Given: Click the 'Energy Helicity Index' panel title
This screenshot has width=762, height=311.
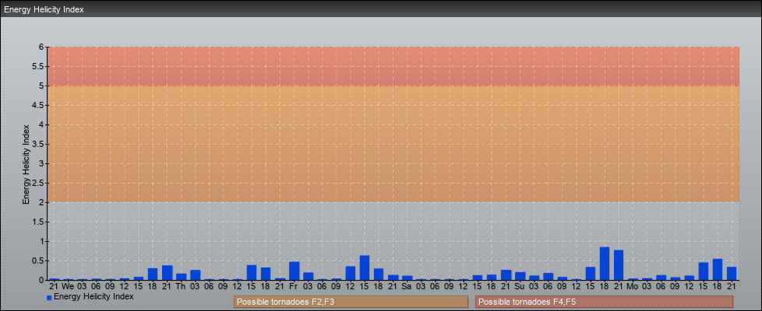Looking at the screenshot, I should tap(44, 9).
